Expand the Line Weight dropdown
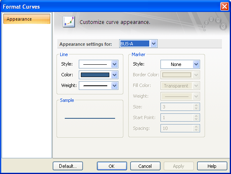Image resolution: width=231 pixels, height=174 pixels. click(x=115, y=86)
